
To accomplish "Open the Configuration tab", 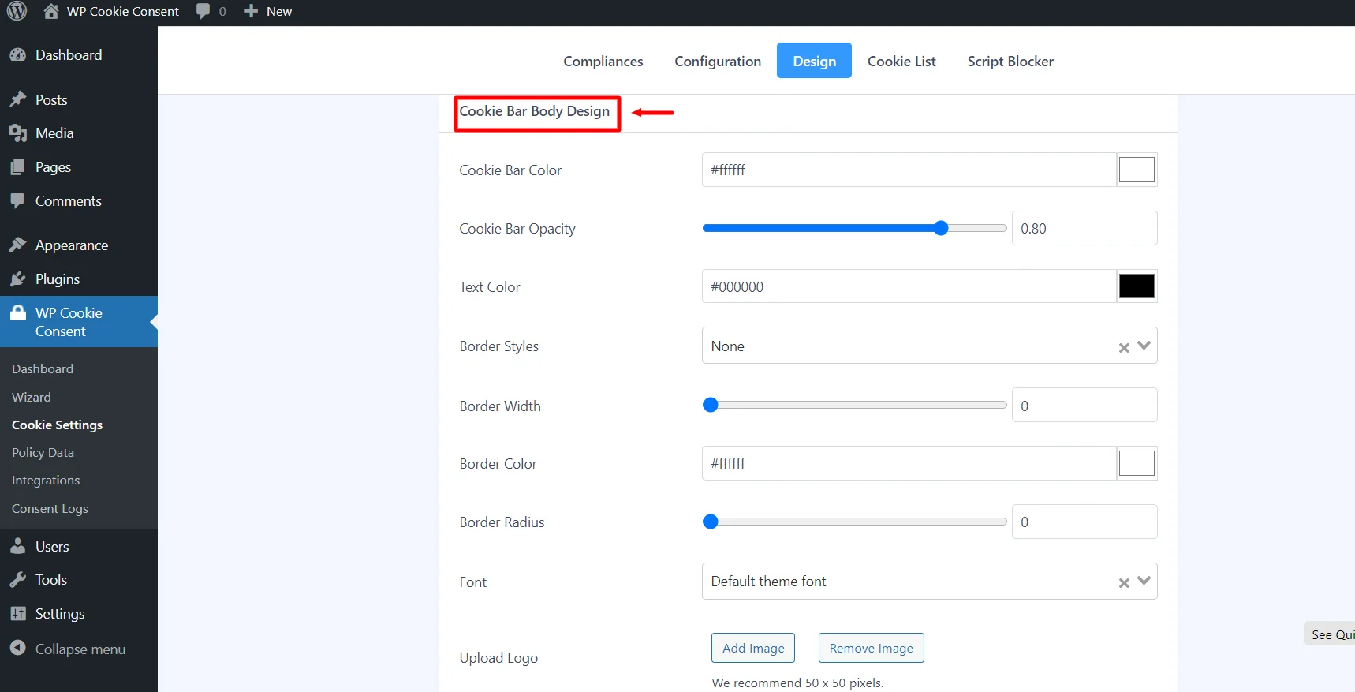I will 718,62.
